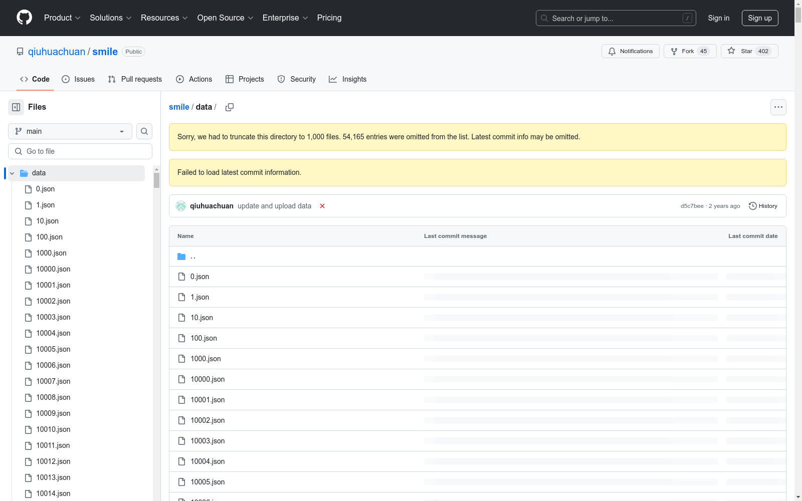Switch to the Issues tab
This screenshot has height=501, width=802.
pyautogui.click(x=78, y=79)
